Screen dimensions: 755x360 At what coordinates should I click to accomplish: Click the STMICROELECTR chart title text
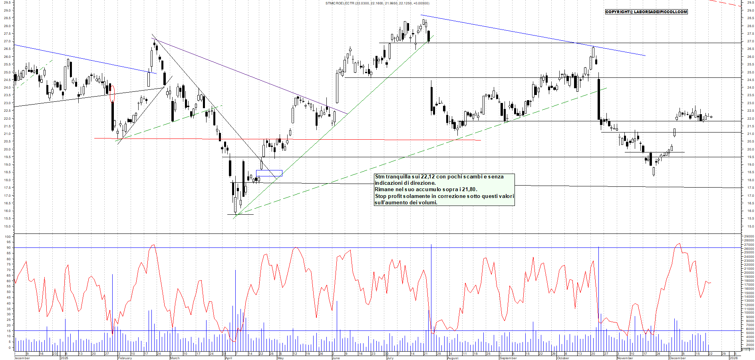click(x=377, y=3)
